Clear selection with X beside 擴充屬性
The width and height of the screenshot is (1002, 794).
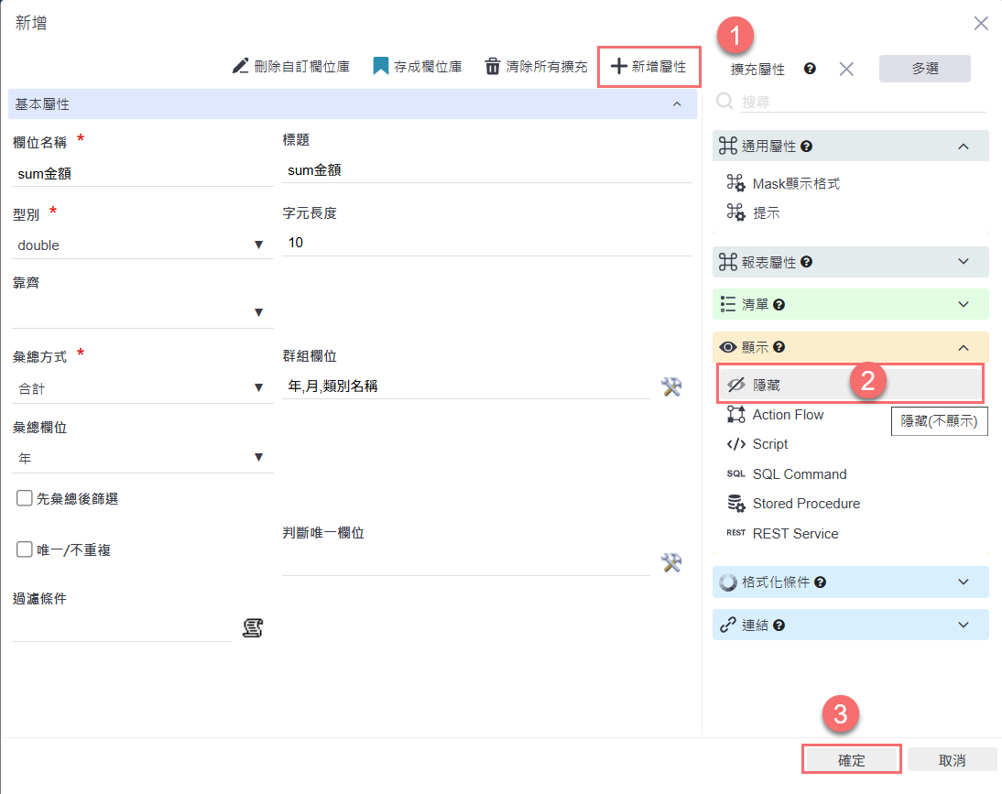846,69
